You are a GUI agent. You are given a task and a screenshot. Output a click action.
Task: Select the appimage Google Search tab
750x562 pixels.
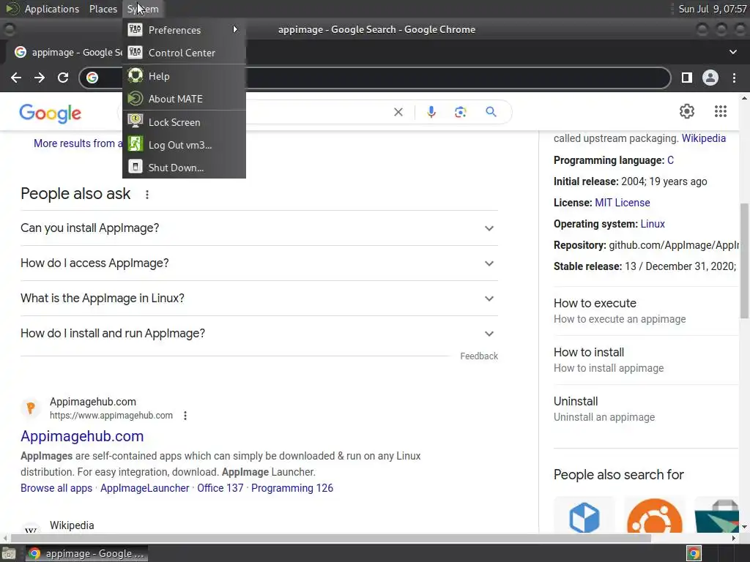(x=67, y=52)
